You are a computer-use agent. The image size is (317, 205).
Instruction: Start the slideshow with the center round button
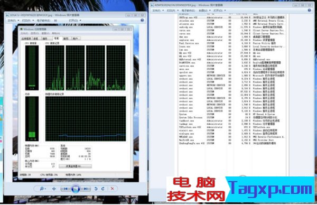76,189
